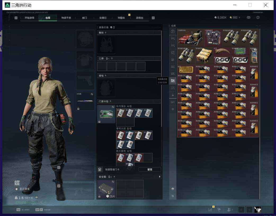276x216 pixels.
Task: Click the gear icon in warehouse sidebar
Action: pyautogui.click(x=173, y=109)
